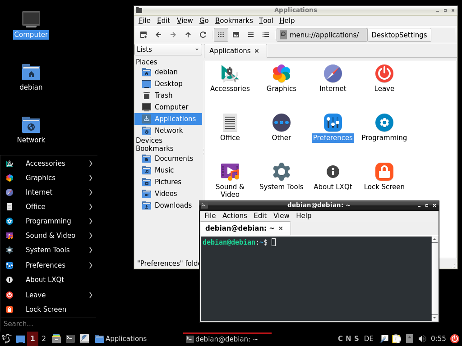Open the Bookmarks menu
Viewport: 462px width, 346px height.
[234, 20]
